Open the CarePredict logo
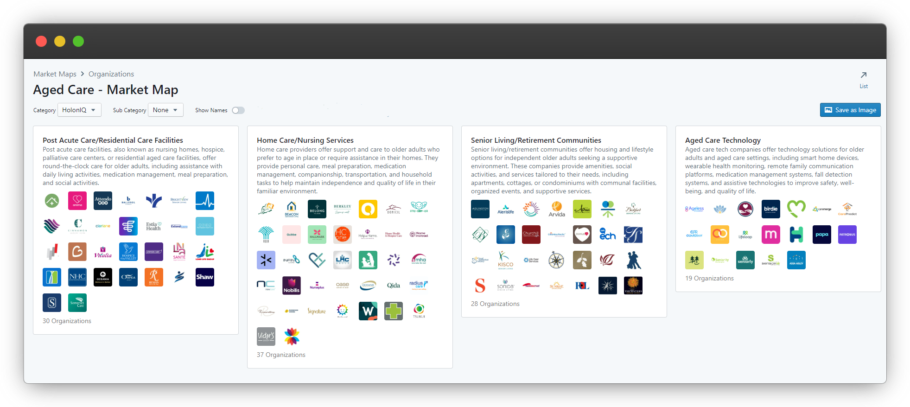910x407 pixels. [847, 209]
